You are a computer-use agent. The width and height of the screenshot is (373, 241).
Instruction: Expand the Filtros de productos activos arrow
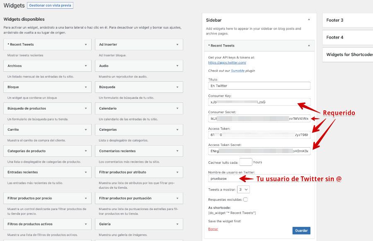[86, 224]
